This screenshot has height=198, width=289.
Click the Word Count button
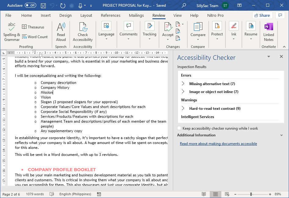[35, 37]
